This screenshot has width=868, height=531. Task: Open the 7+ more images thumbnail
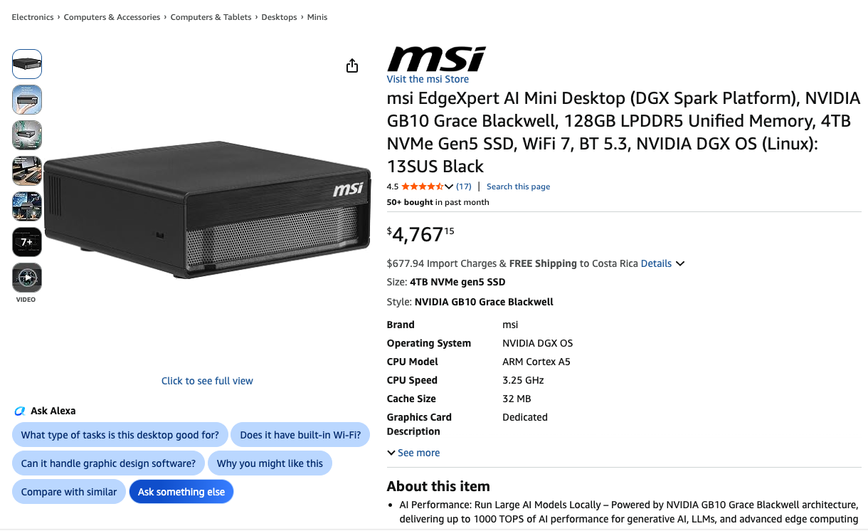tap(27, 242)
